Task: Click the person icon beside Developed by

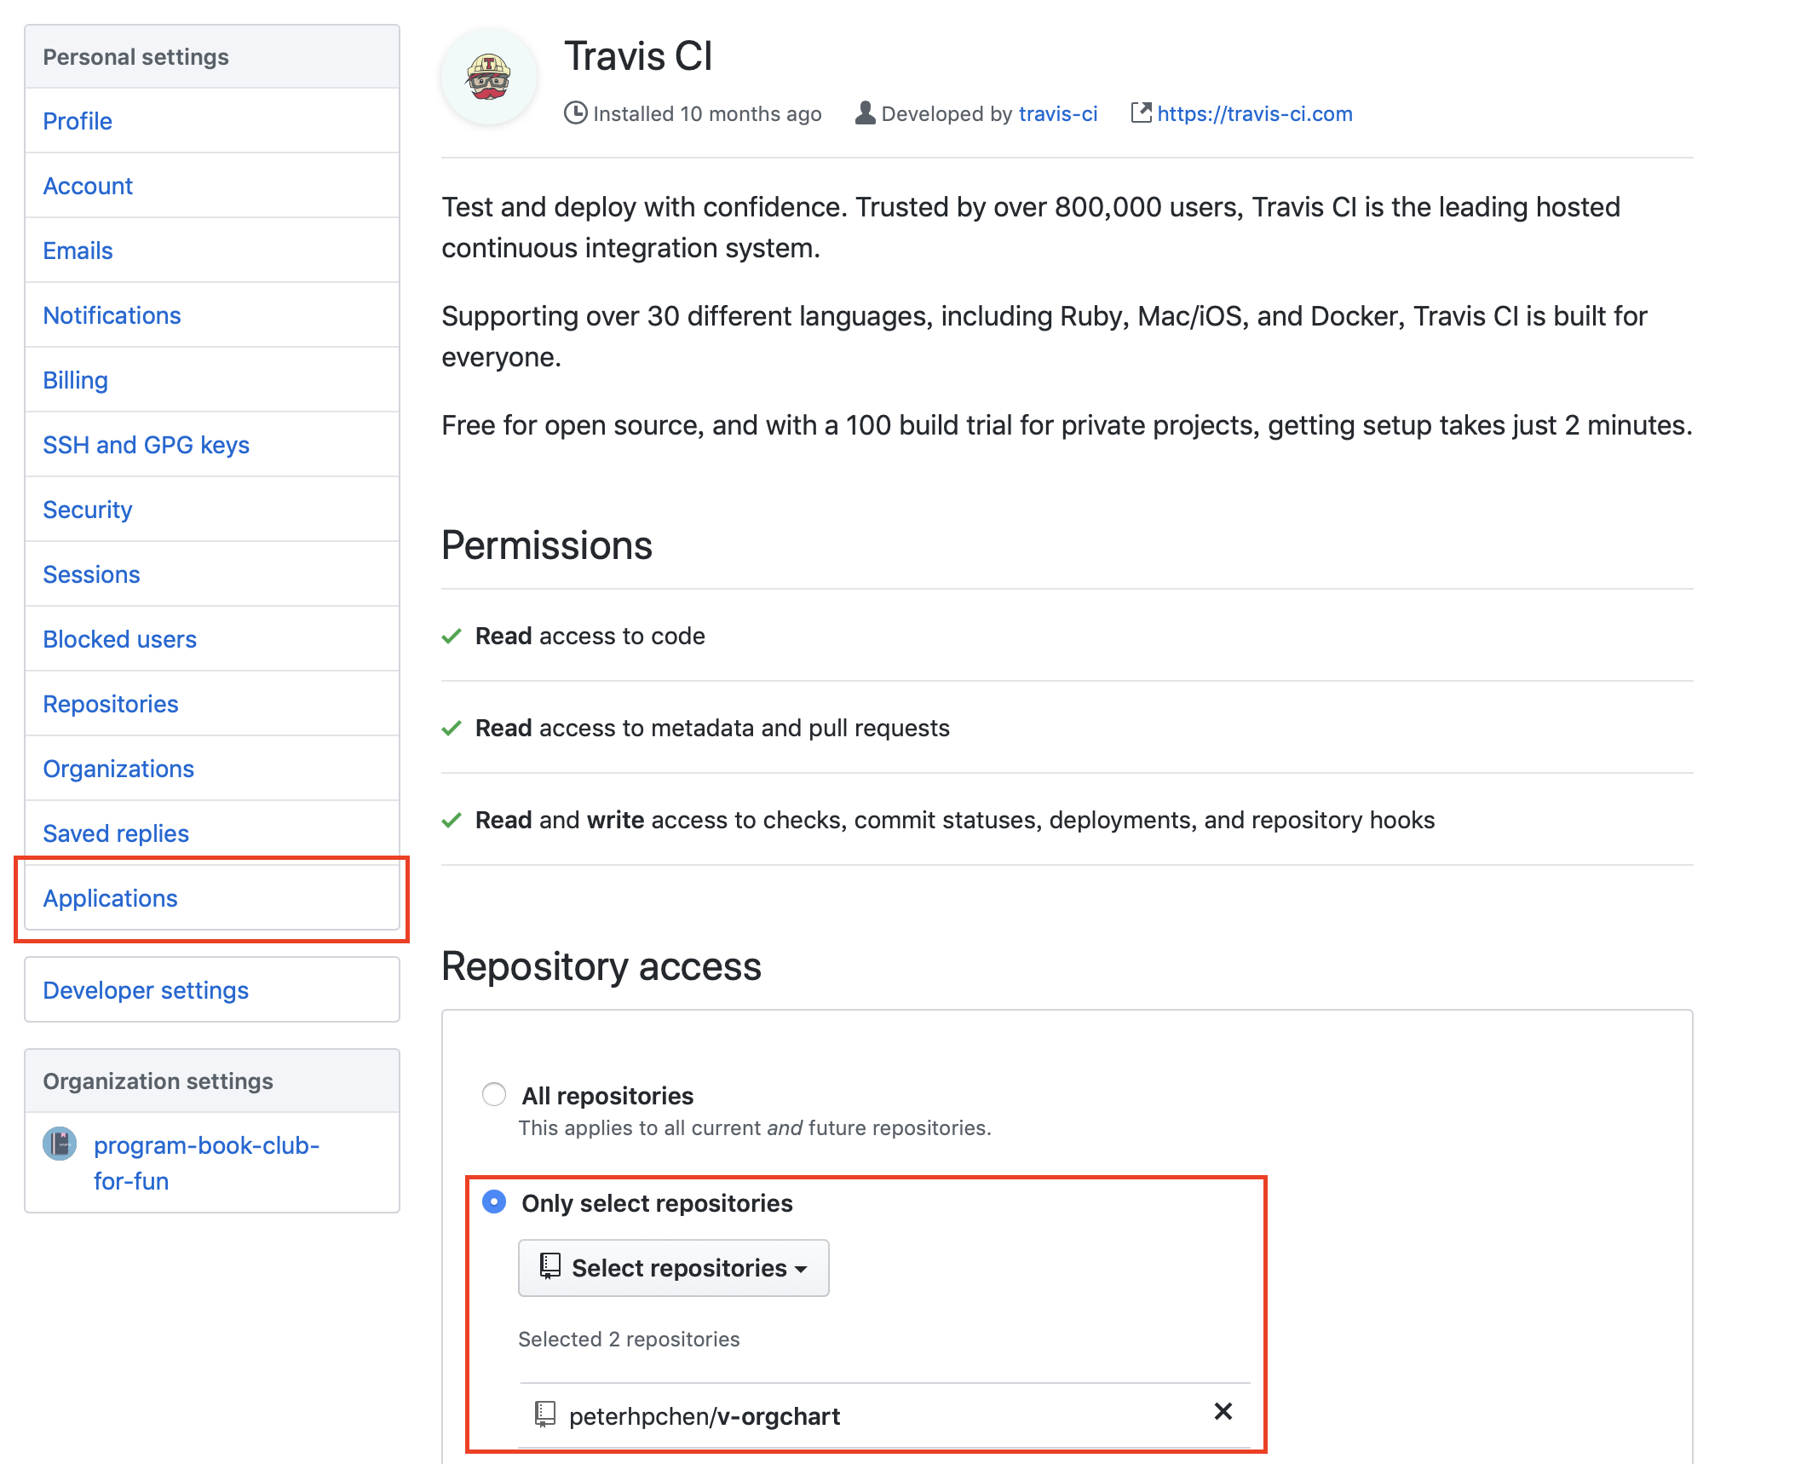Action: point(865,112)
